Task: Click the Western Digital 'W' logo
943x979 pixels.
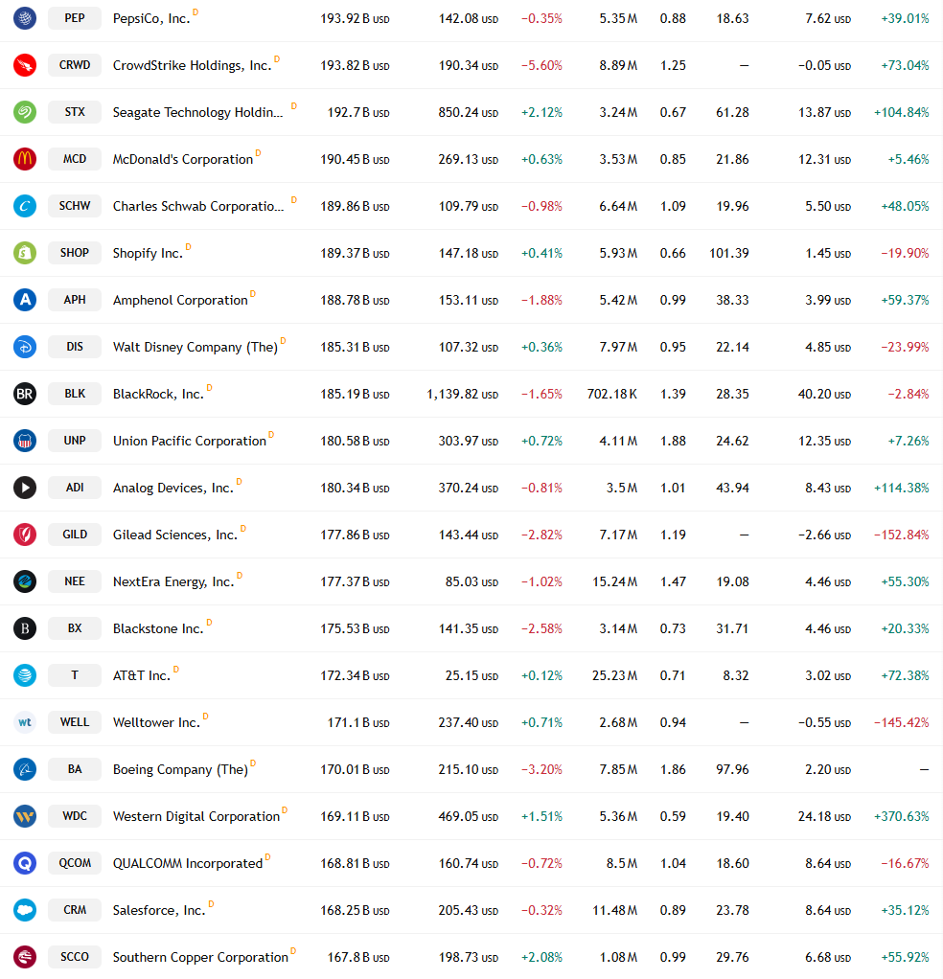Action: click(25, 816)
